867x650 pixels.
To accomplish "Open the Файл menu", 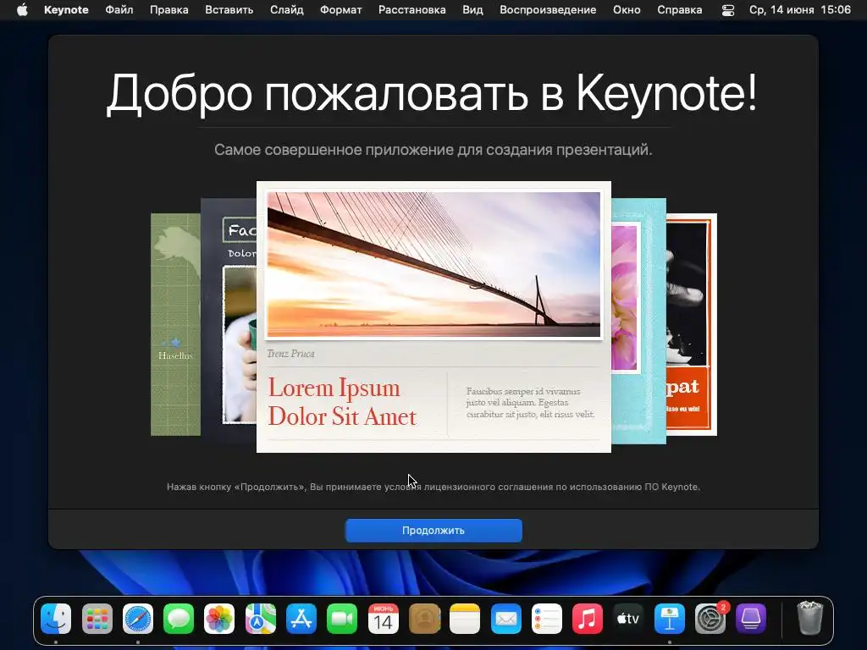I will [x=119, y=10].
